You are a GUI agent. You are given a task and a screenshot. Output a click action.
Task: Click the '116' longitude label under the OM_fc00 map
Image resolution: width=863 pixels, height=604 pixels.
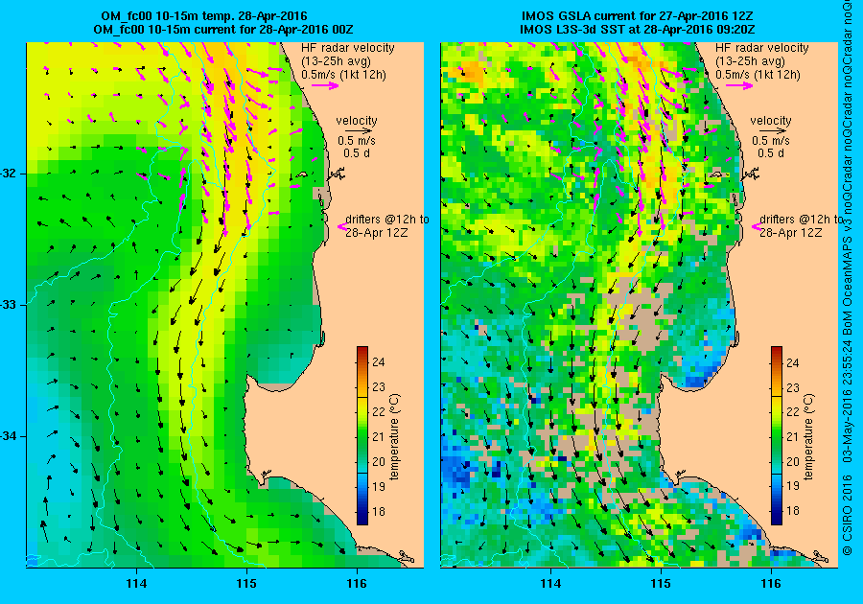[357, 584]
